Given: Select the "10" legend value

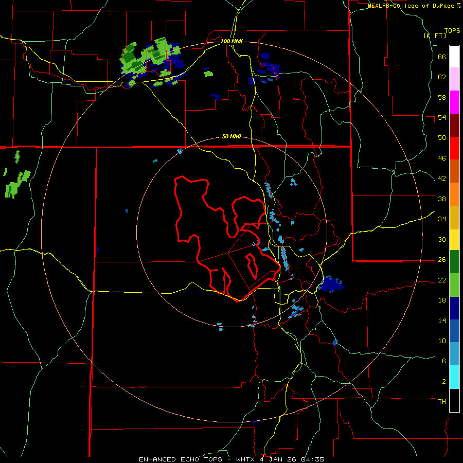Looking at the screenshot, I should point(442,341).
